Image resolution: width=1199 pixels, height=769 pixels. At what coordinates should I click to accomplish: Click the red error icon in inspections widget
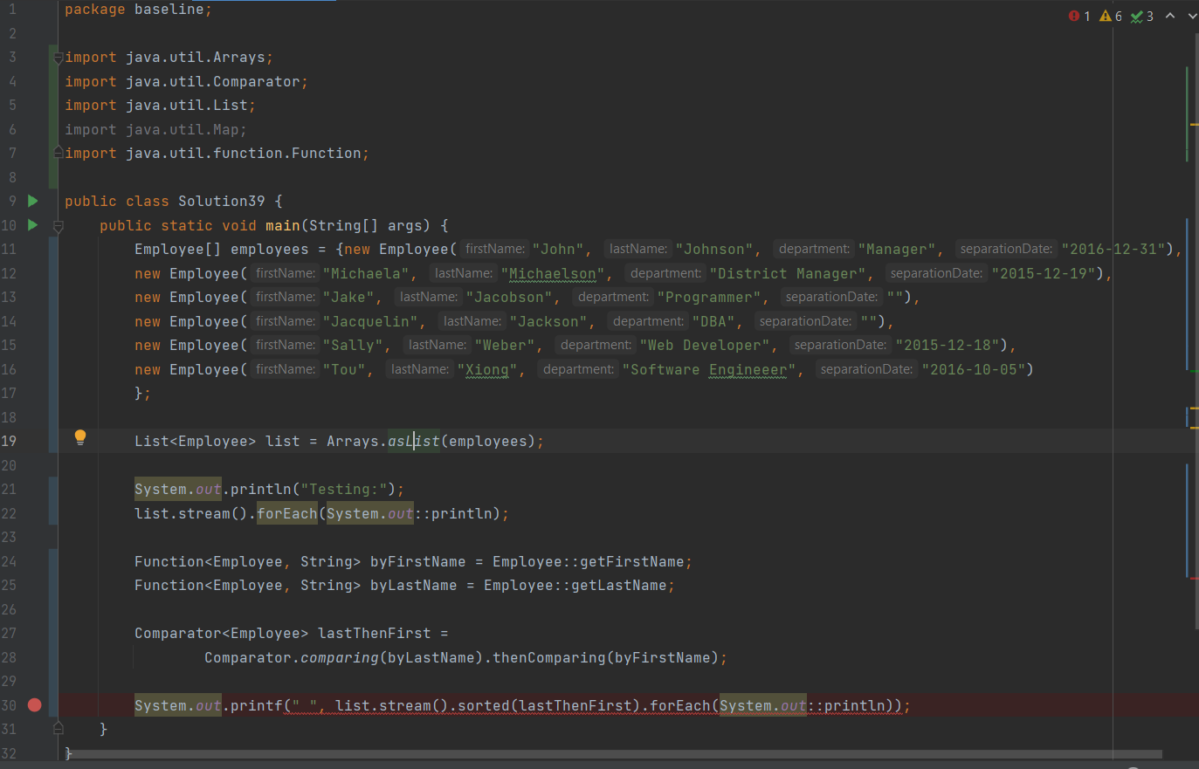pos(1073,15)
